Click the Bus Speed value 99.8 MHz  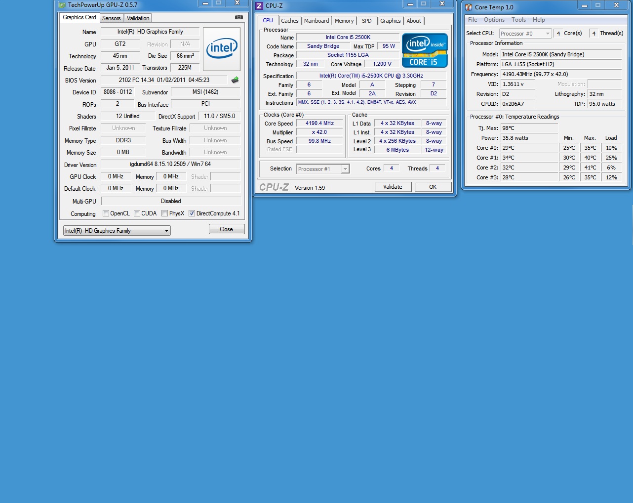(319, 141)
